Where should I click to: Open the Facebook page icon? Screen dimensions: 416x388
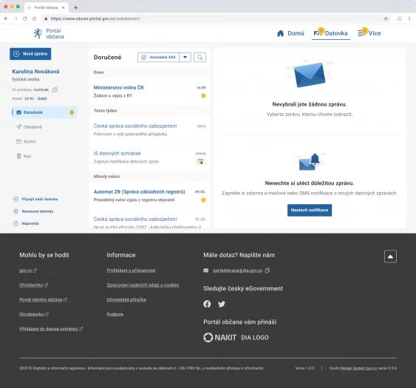(x=207, y=304)
